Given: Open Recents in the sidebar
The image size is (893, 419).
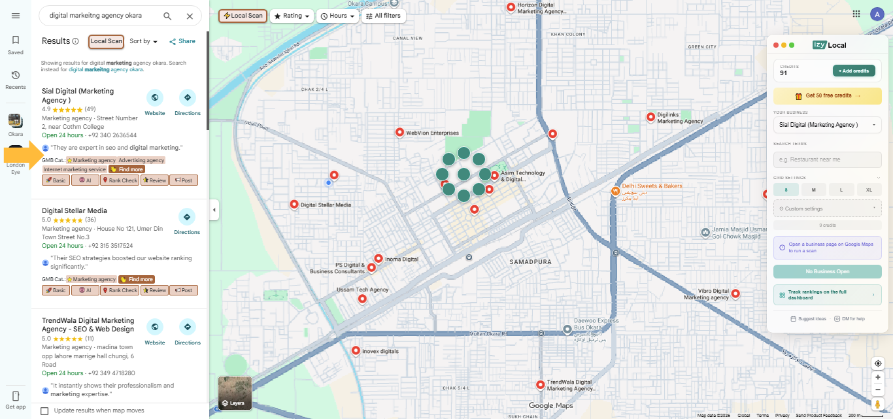Looking at the screenshot, I should click(16, 80).
